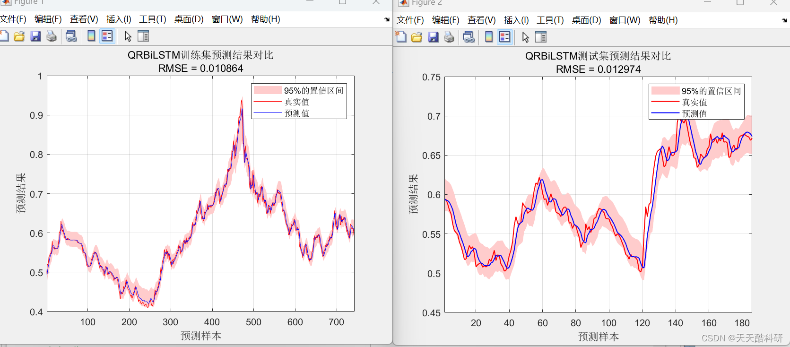The height and width of the screenshot is (347, 790).
Task: Click y-axis tick label 0.9 in Figure 1
Action: click(x=36, y=115)
